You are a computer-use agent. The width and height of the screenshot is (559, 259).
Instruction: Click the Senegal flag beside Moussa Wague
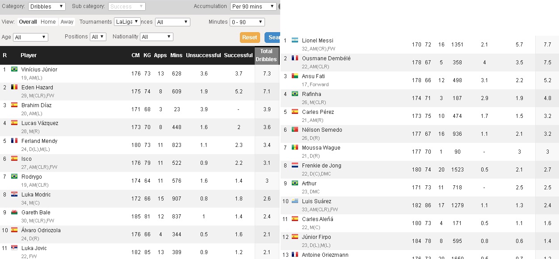(x=294, y=147)
